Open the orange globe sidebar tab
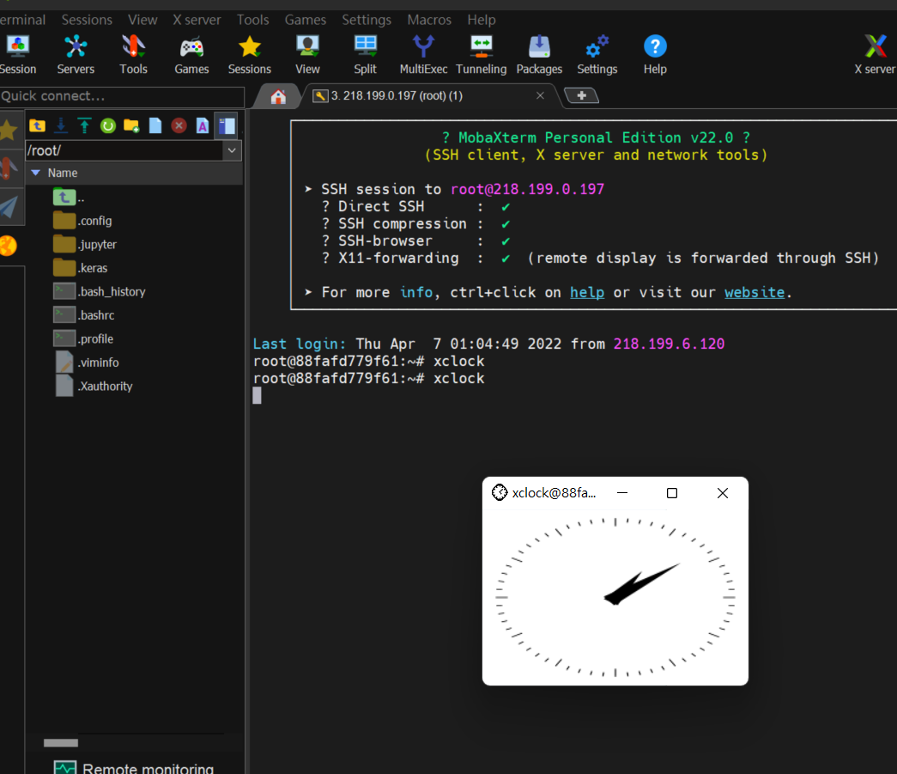Image resolution: width=897 pixels, height=774 pixels. click(x=9, y=247)
